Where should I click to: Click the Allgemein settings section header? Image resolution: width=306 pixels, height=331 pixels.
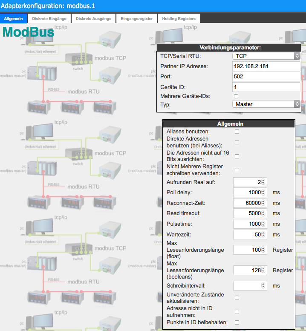tap(229, 124)
